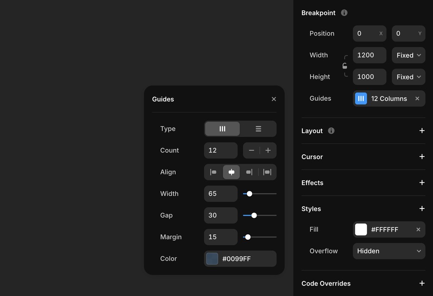Align guides to the left
The width and height of the screenshot is (433, 296).
[213, 172]
